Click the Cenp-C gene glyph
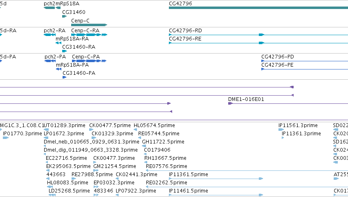The image size is (348, 197). click(x=89, y=25)
